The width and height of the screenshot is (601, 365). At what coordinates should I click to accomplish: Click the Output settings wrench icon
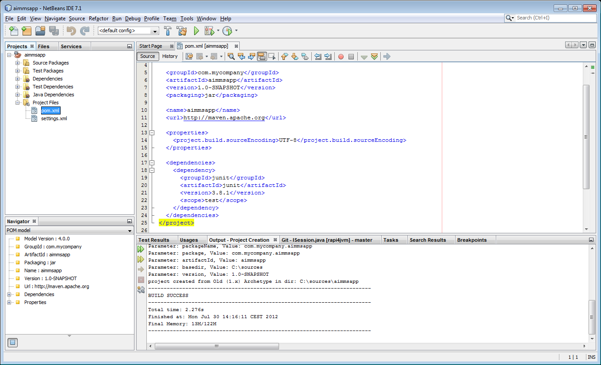click(141, 290)
